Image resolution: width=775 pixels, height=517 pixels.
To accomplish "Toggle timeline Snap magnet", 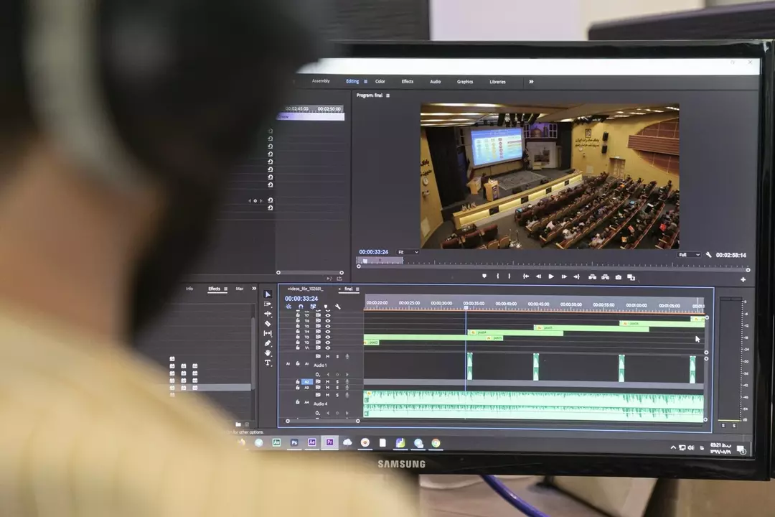I will click(x=301, y=307).
